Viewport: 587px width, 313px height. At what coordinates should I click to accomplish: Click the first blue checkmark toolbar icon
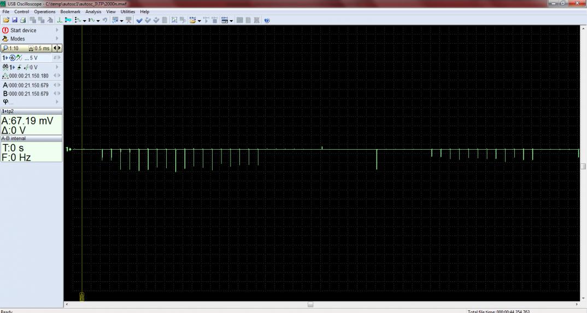pos(139,20)
